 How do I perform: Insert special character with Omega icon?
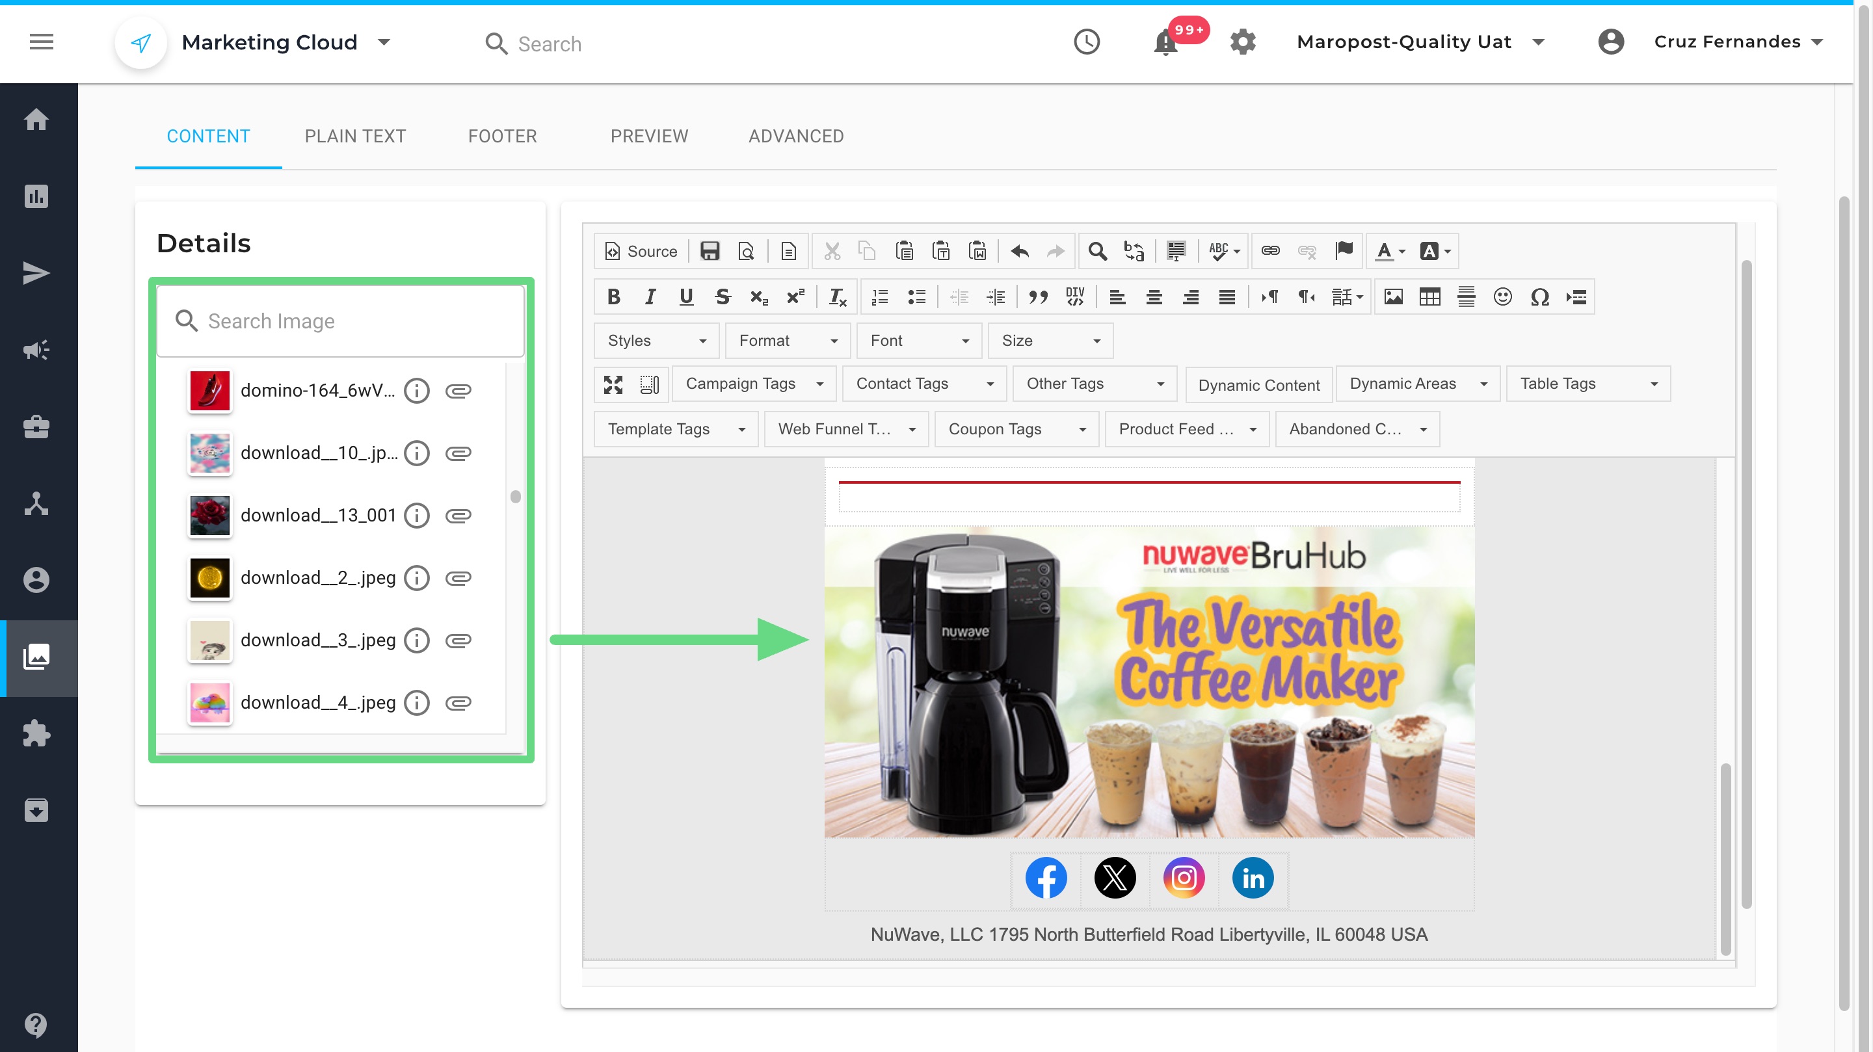click(x=1539, y=296)
